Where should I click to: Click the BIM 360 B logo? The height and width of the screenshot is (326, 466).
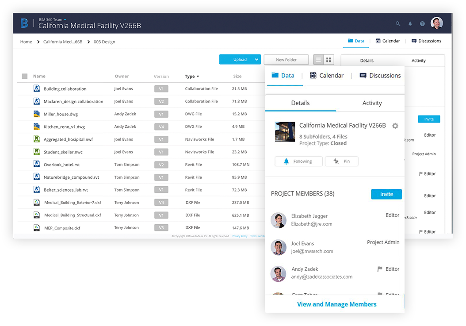click(24, 23)
